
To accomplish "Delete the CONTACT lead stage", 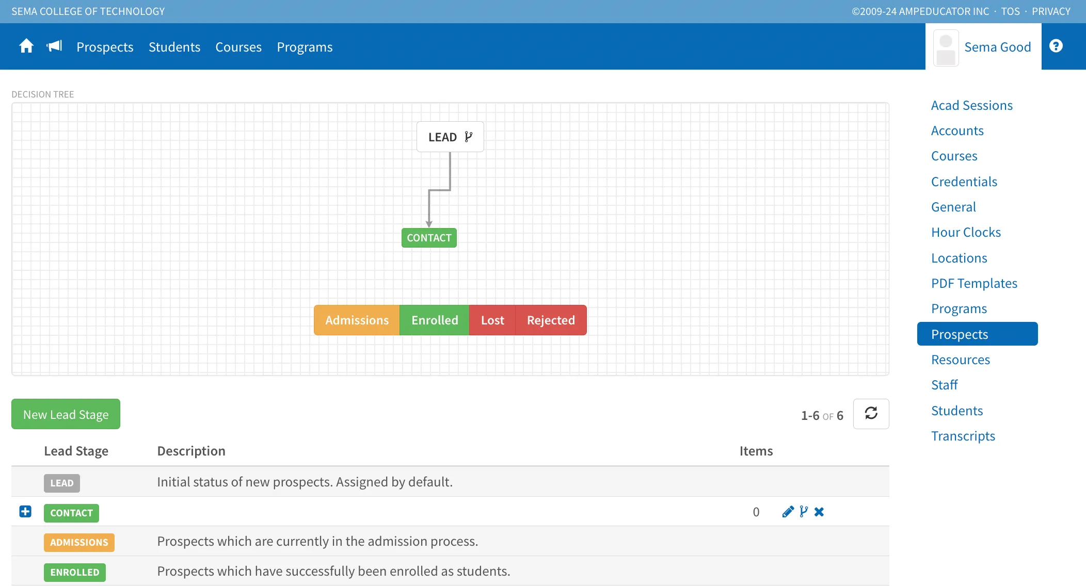I will pyautogui.click(x=819, y=512).
